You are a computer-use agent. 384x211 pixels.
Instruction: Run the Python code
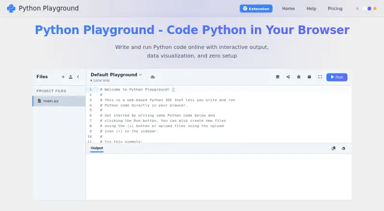[337, 77]
